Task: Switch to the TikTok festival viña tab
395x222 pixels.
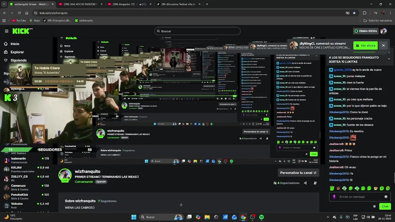Action: coord(178,4)
